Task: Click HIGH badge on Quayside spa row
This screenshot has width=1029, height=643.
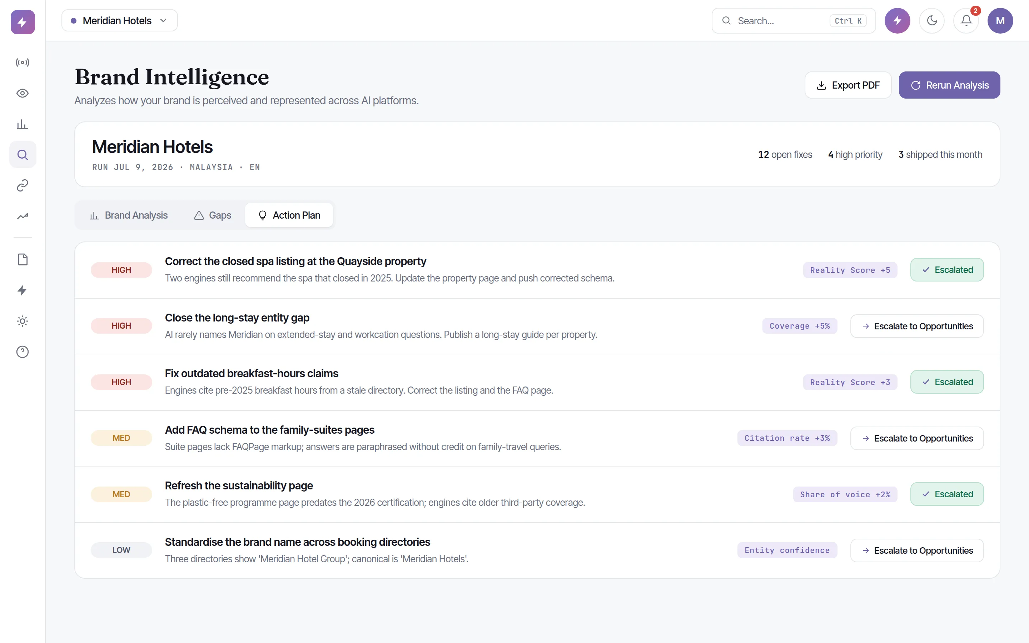Action: coord(121,270)
